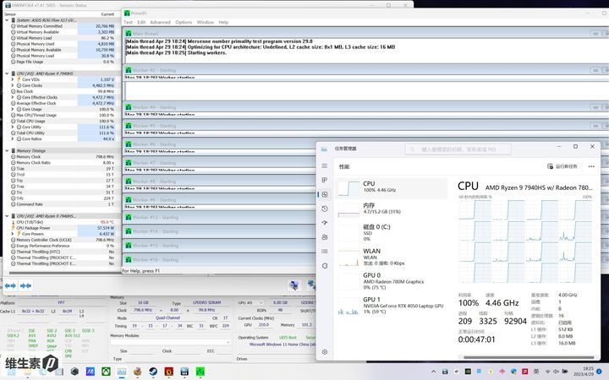Open Task Manager settings gear
Viewport: 609px width, 380px height.
click(324, 351)
